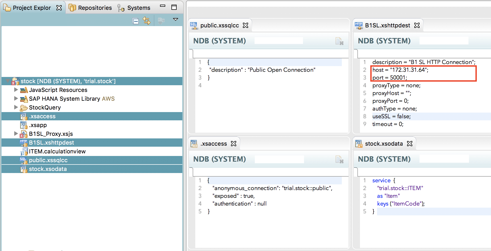
Task: Expand SAP HANA System Library node
Action: [16, 98]
